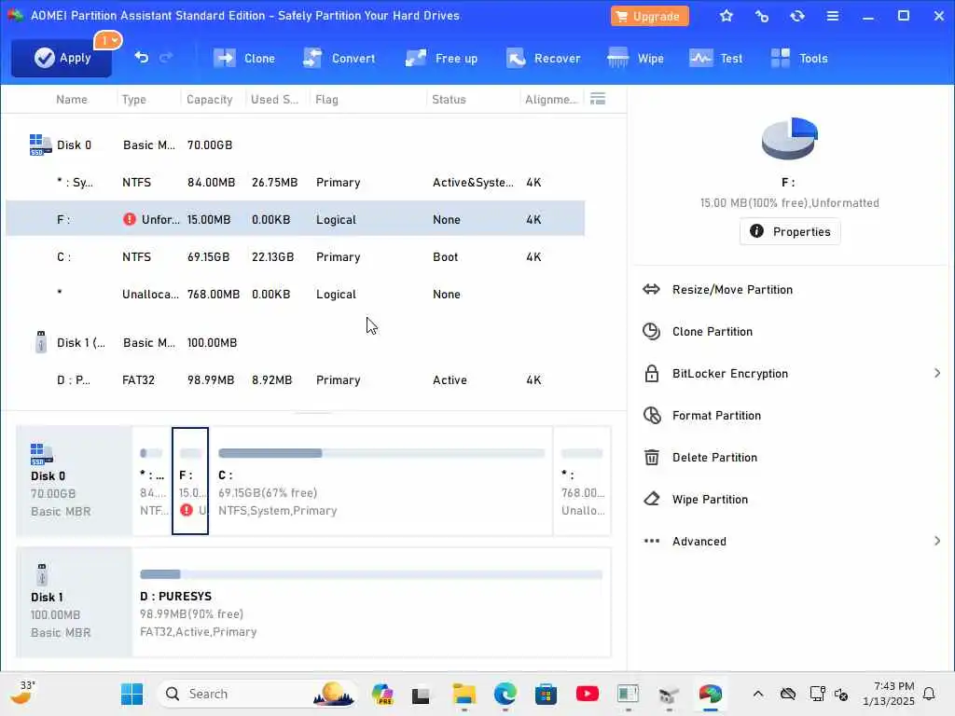Expand the Advanced submenu arrow
This screenshot has width=955, height=716.
click(x=937, y=541)
